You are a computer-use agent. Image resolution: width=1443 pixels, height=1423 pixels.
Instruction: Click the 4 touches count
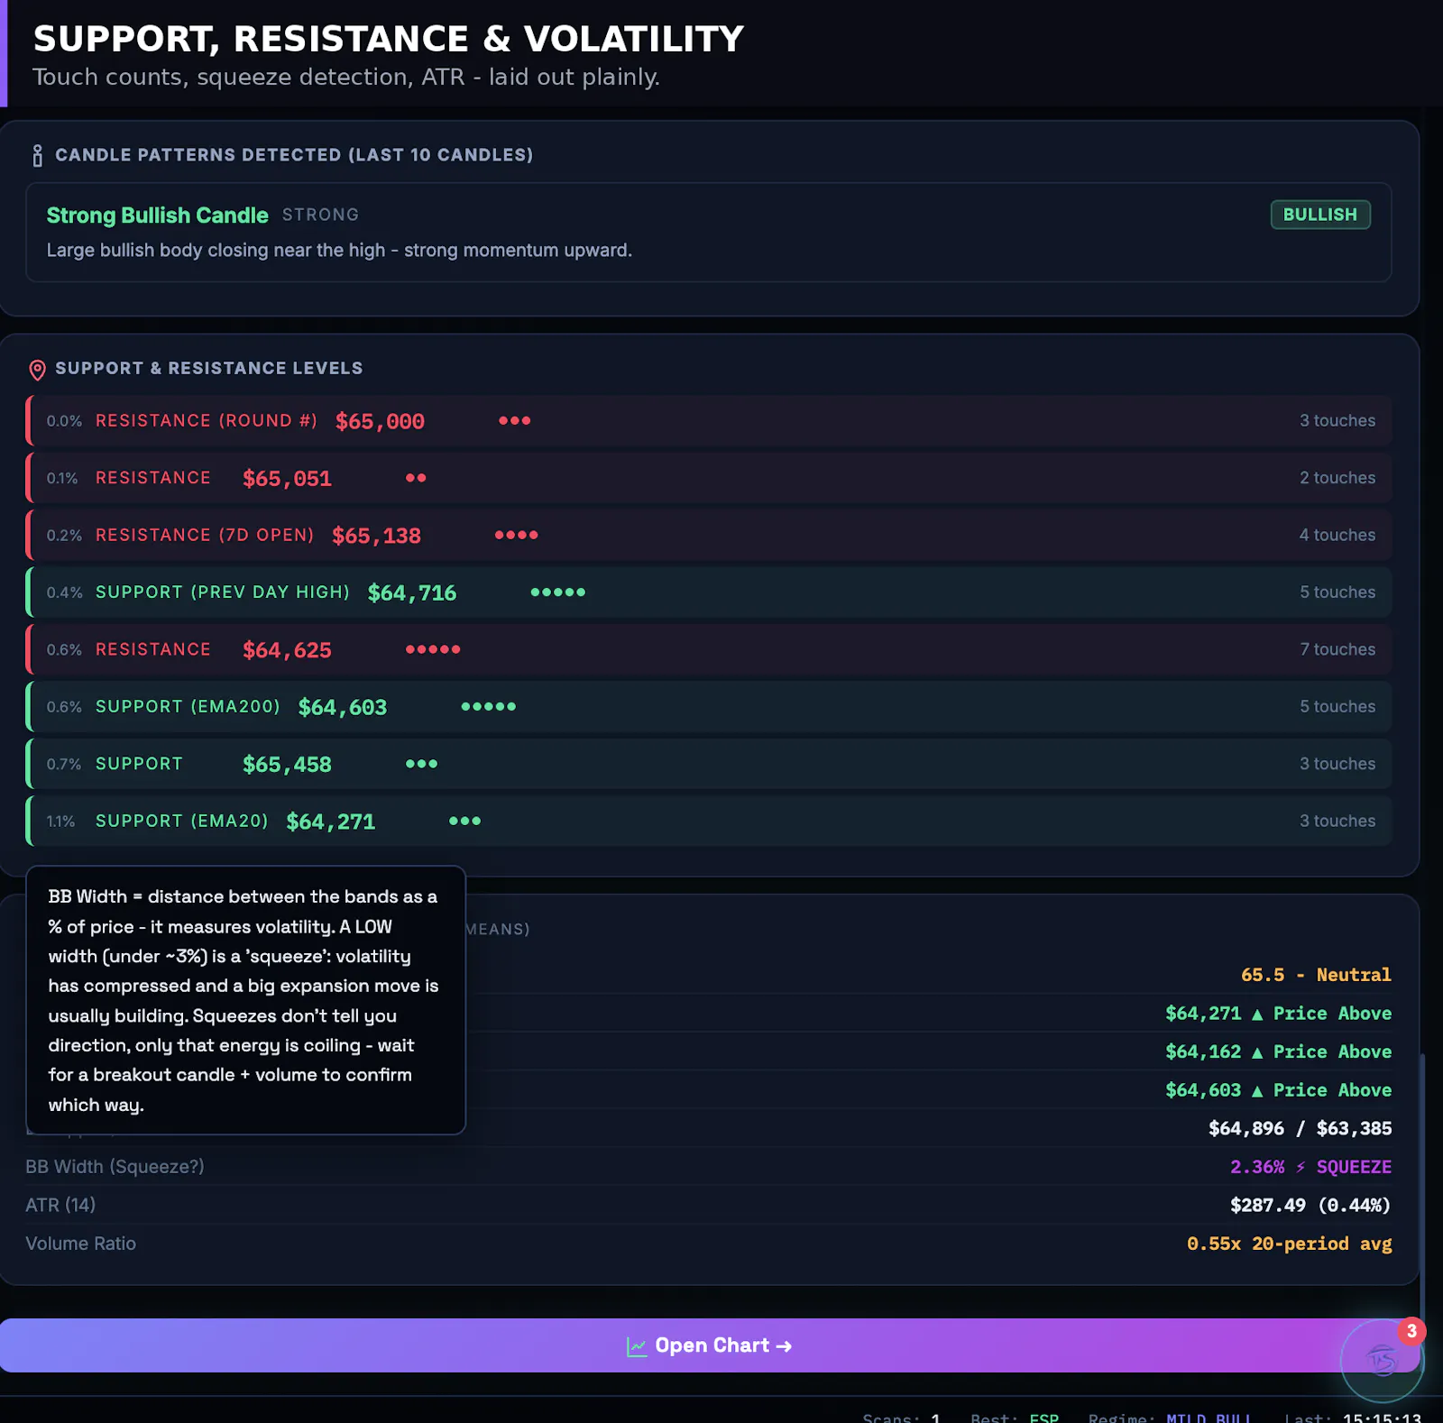[1337, 535]
